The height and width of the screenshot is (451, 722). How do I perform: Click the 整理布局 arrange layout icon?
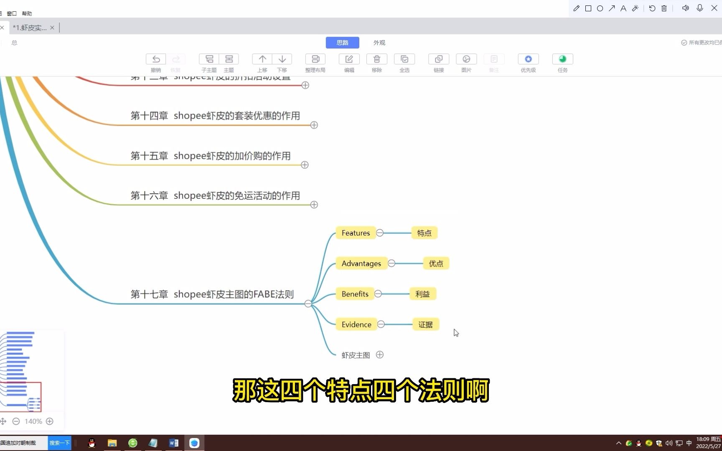pyautogui.click(x=315, y=59)
